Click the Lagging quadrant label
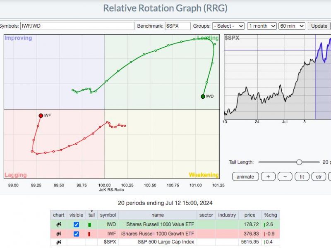The image size is (331, 248). click(x=16, y=175)
